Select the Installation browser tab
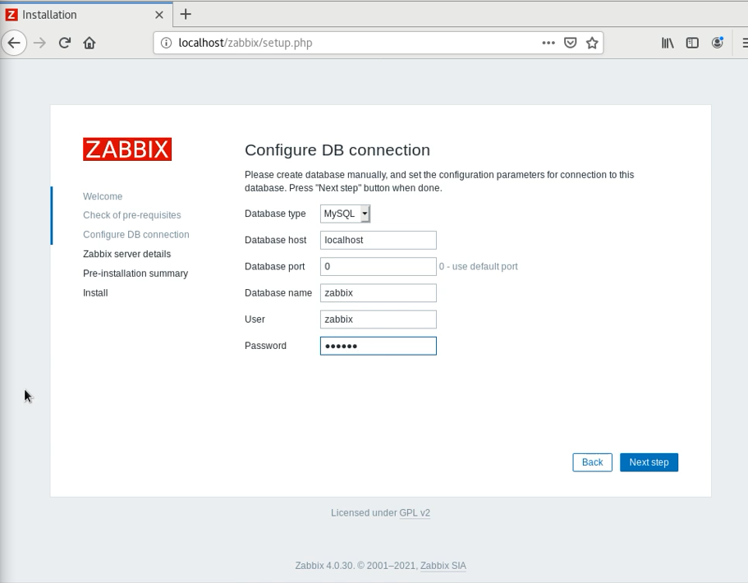Image resolution: width=748 pixels, height=583 pixels. tap(86, 15)
